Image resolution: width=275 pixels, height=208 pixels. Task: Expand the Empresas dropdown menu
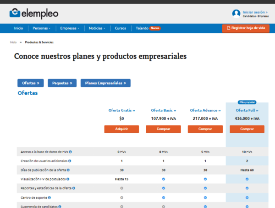(x=70, y=28)
